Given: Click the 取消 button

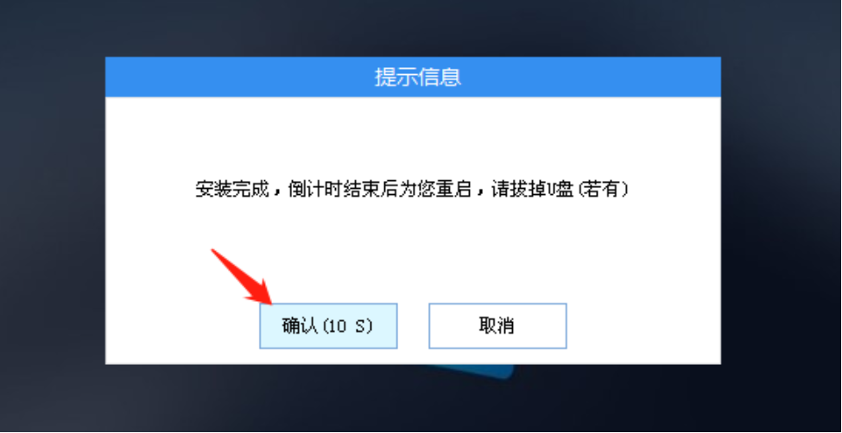Looking at the screenshot, I should click(497, 326).
